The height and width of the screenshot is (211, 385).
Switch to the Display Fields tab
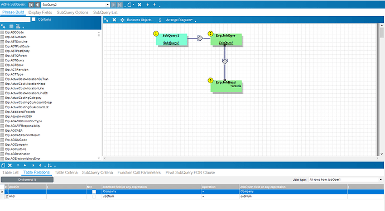(x=40, y=12)
